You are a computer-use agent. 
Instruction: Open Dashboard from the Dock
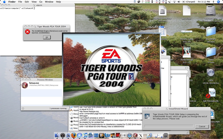pyautogui.click(x=63, y=135)
